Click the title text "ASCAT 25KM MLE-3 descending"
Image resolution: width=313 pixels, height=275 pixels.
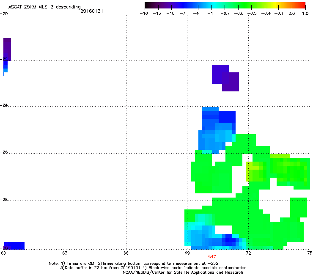[x=44, y=7]
